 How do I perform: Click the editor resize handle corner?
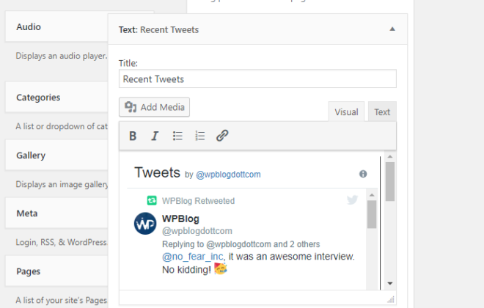click(x=391, y=299)
